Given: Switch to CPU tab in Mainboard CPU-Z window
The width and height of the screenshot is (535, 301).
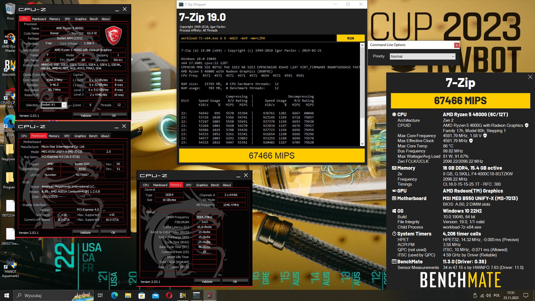Looking at the screenshot, I should [24, 136].
